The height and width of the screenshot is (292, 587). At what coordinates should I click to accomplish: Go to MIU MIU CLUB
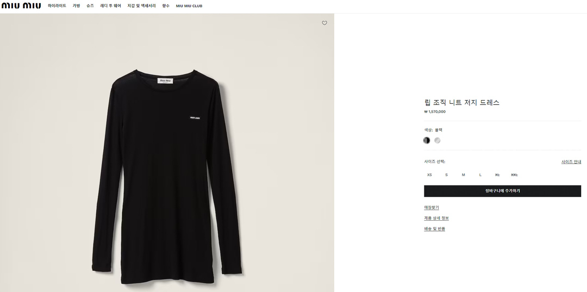click(189, 6)
